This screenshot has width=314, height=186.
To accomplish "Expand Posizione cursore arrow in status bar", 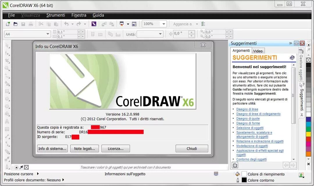I will point(38,174).
